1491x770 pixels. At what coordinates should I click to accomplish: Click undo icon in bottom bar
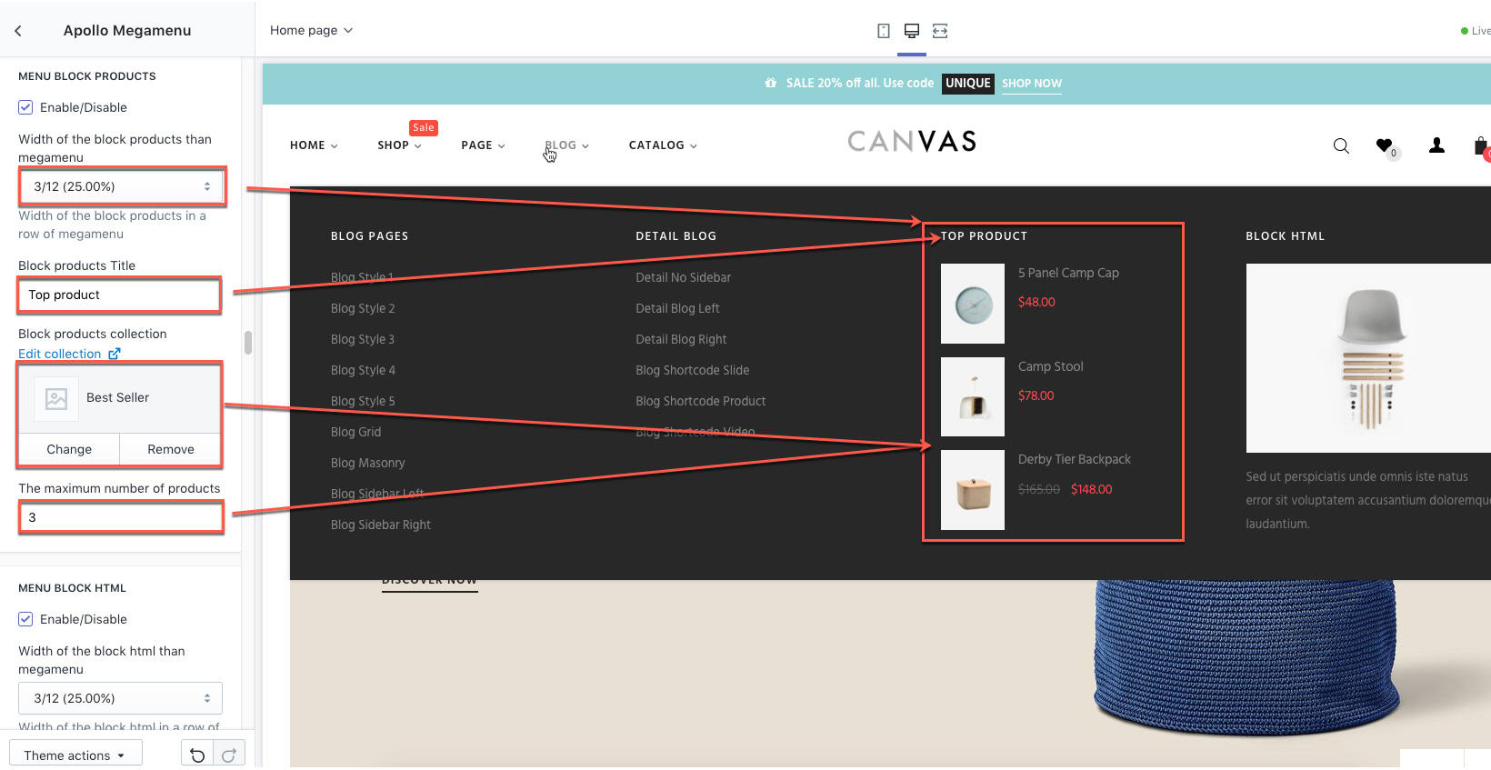click(x=197, y=755)
